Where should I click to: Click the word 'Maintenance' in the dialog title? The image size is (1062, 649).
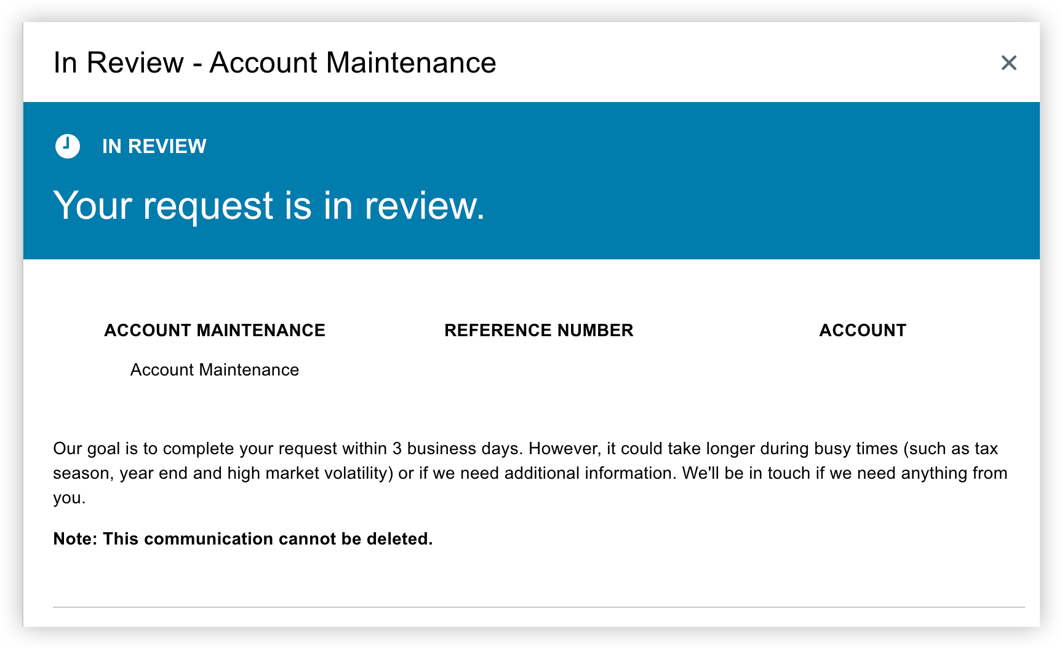click(x=411, y=63)
